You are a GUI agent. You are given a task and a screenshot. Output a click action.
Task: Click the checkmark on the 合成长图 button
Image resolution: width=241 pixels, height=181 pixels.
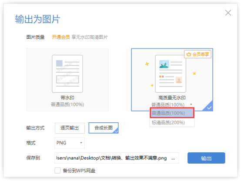(x=116, y=131)
